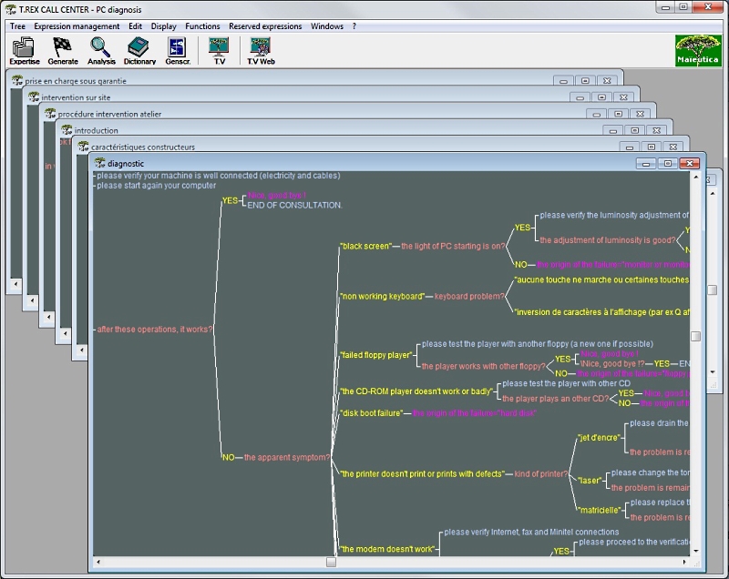Open the ? help menu
The height and width of the screenshot is (579, 729).
tap(354, 26)
